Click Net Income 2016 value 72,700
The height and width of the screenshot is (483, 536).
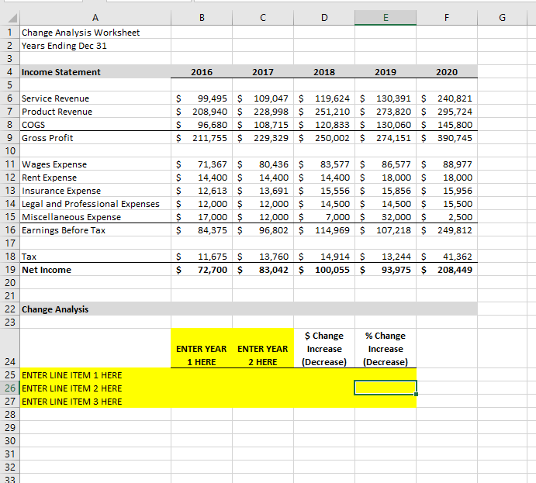tap(202, 270)
